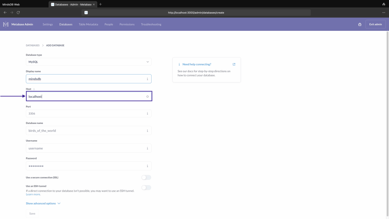Go to the Table Metadata admin tab
The image size is (389, 219).
88,24
